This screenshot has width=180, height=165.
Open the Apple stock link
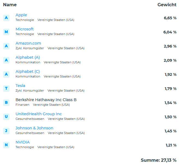click(21, 15)
